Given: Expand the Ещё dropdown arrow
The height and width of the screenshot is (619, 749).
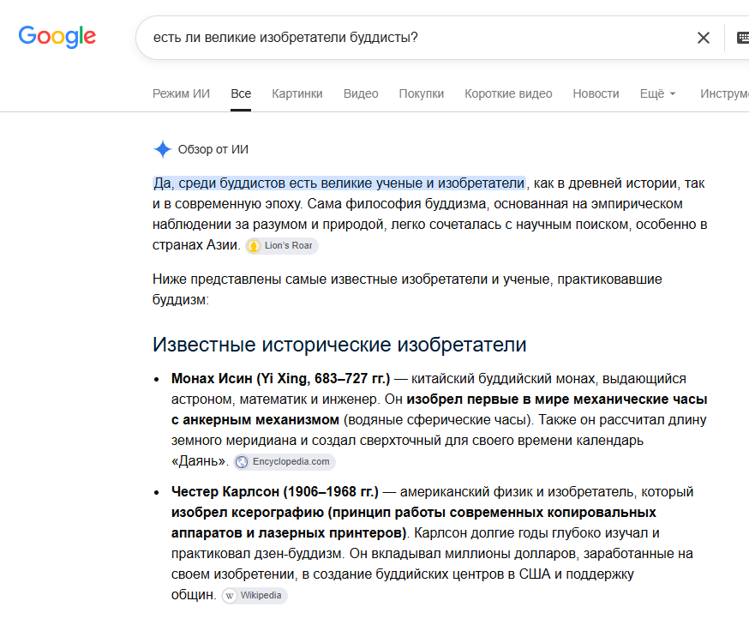Looking at the screenshot, I should pos(673,93).
